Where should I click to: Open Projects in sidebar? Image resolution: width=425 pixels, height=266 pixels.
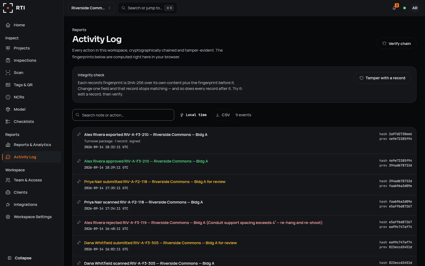(x=32, y=48)
